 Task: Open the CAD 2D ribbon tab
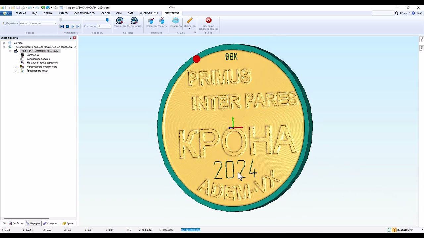tap(63, 13)
